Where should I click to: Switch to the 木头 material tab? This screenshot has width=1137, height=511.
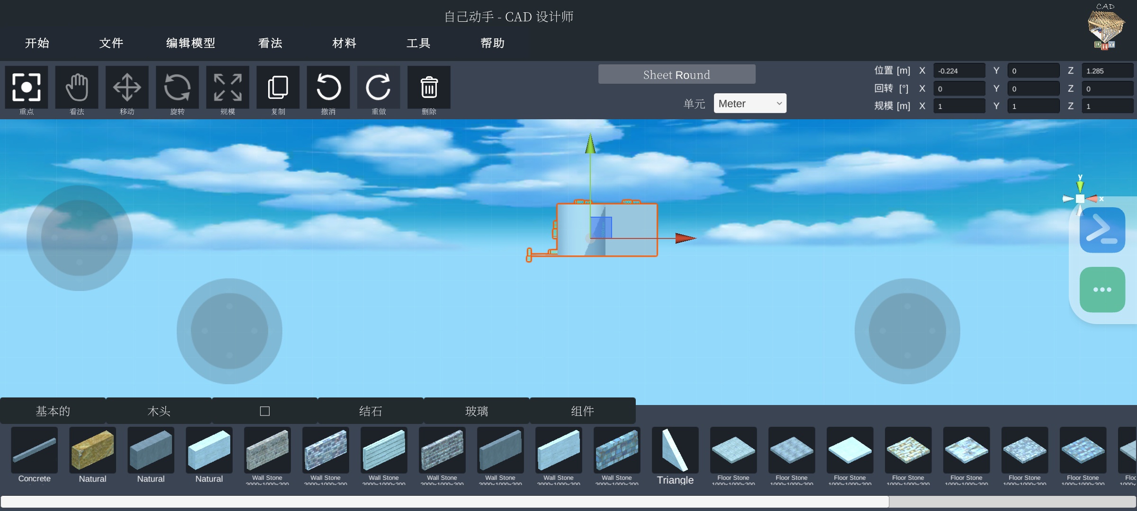[159, 411]
